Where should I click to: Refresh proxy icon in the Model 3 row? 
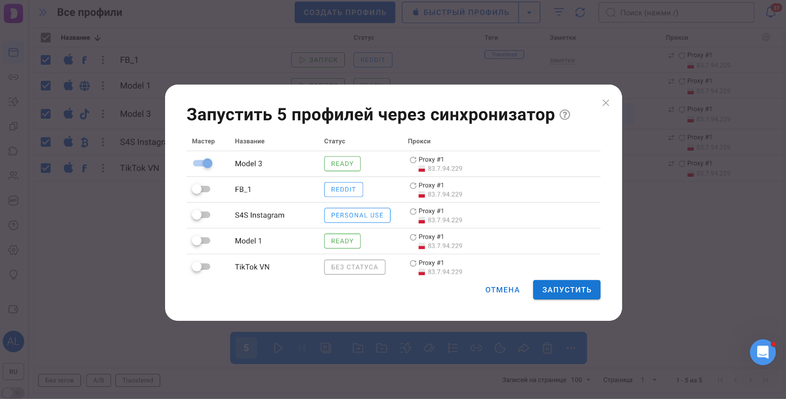(413, 160)
